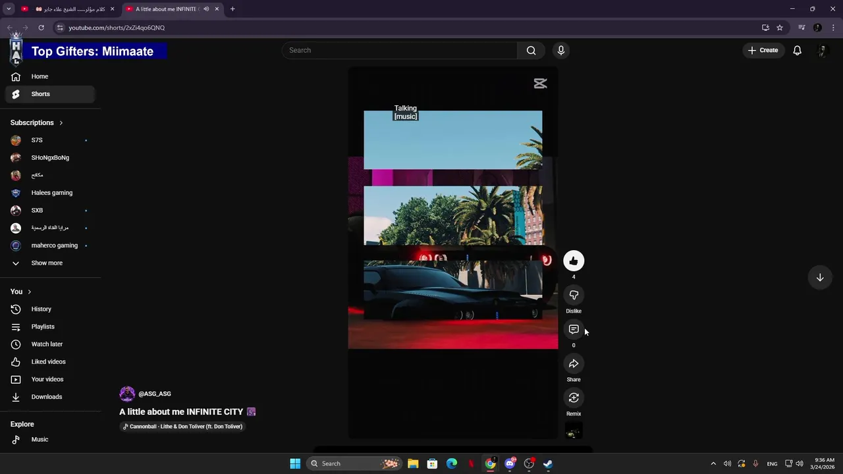Open Halees gaming channel
The height and width of the screenshot is (474, 843).
click(x=50, y=193)
